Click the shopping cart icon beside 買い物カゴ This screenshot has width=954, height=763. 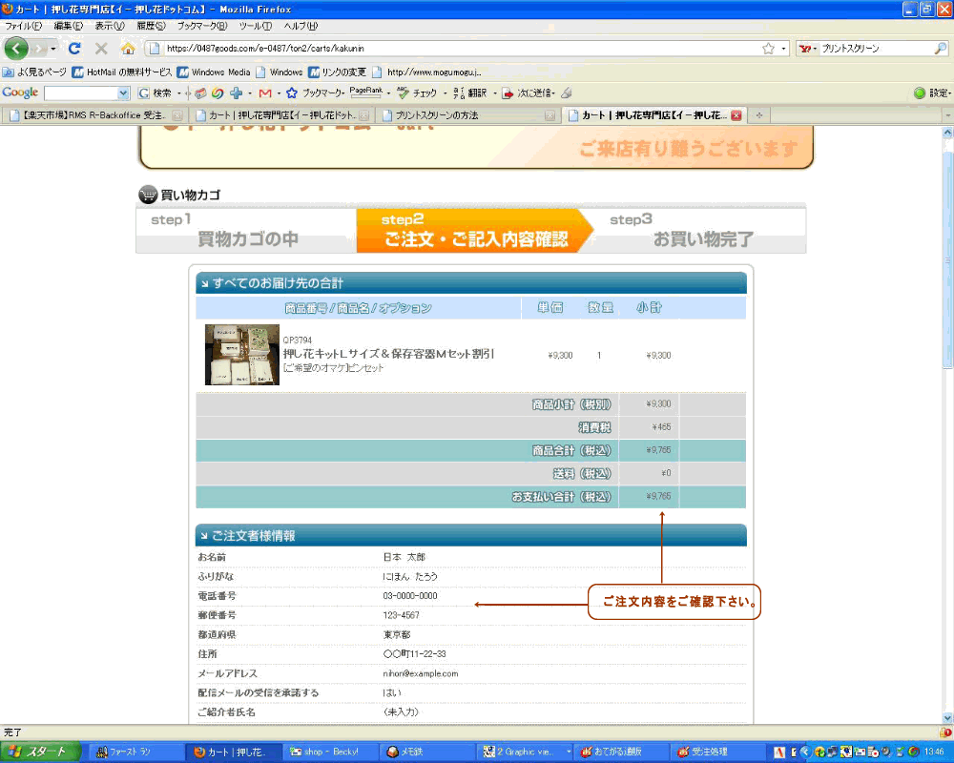(x=148, y=196)
